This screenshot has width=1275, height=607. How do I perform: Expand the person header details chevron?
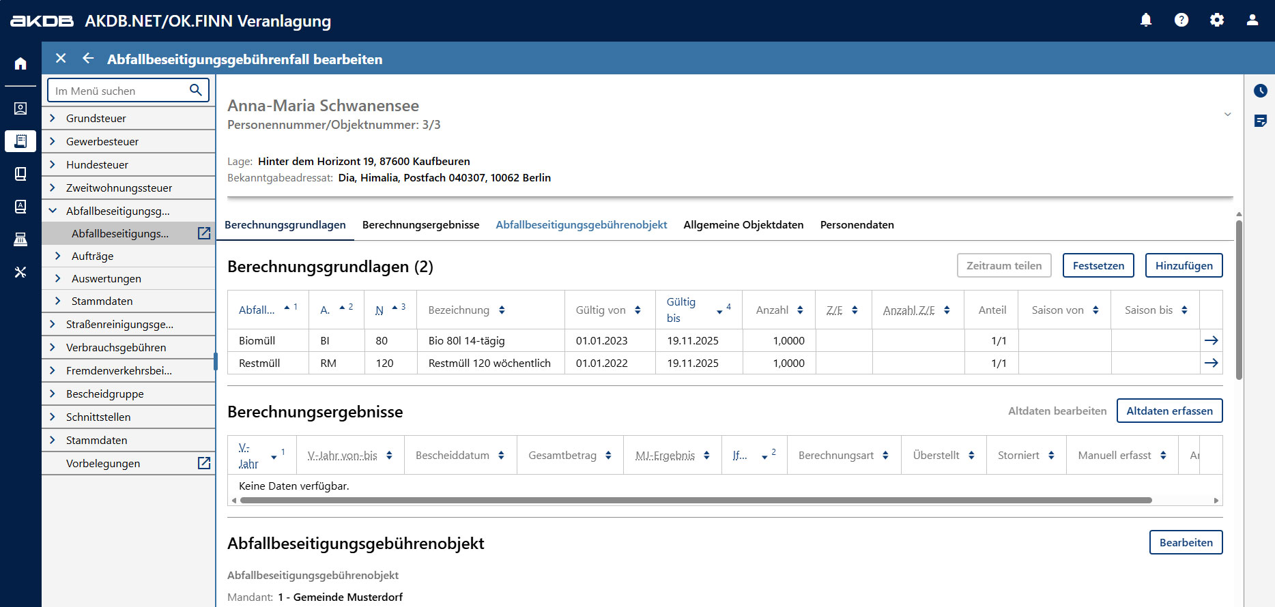point(1227,115)
